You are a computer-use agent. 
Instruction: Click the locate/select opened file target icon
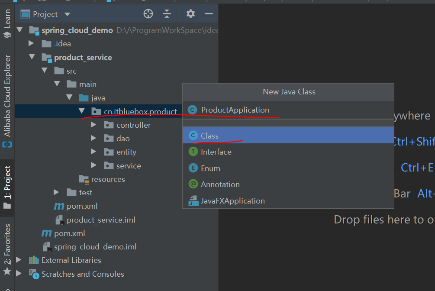click(148, 14)
